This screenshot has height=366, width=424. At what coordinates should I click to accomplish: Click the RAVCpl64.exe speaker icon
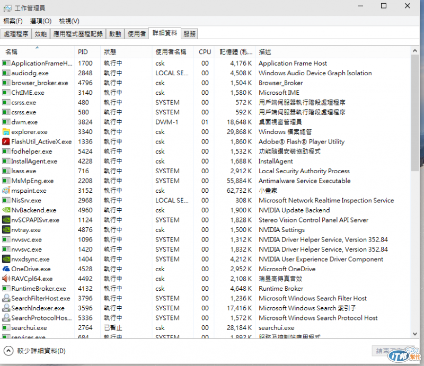tap(6, 279)
